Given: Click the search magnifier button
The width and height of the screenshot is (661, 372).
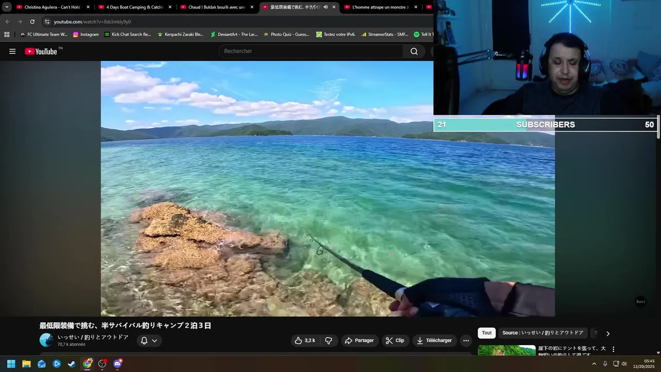Looking at the screenshot, I should [414, 51].
